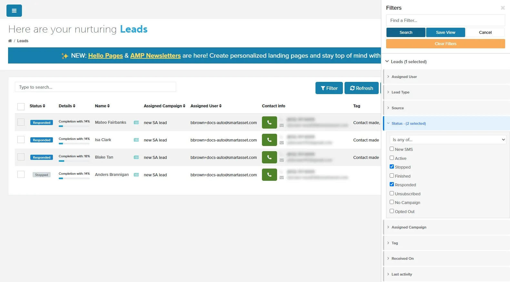Collapse the Status filter section

pos(446,123)
